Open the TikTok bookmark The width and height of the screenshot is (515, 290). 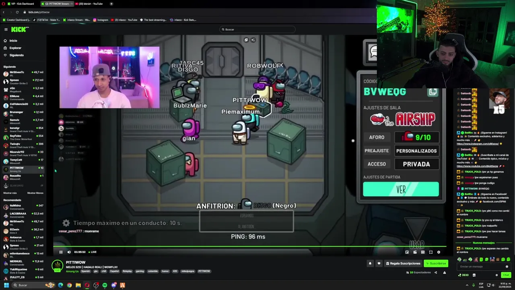pos(46,20)
